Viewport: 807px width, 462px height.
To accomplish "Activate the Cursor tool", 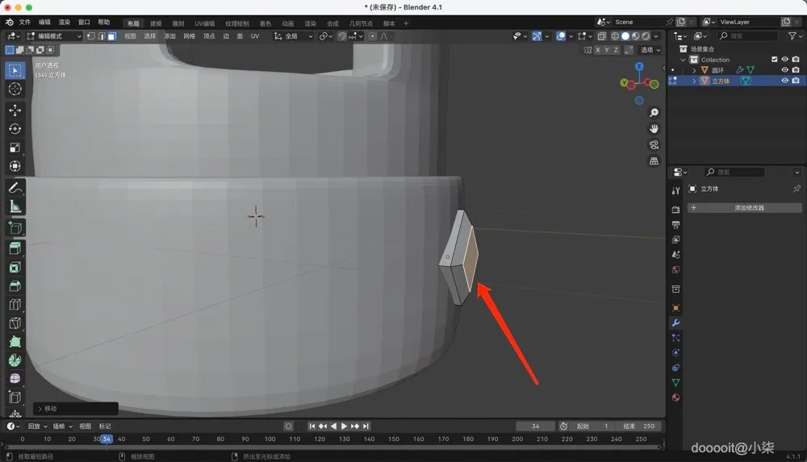I will pos(15,89).
